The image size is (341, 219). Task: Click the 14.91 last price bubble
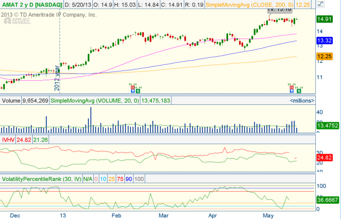point(325,19)
